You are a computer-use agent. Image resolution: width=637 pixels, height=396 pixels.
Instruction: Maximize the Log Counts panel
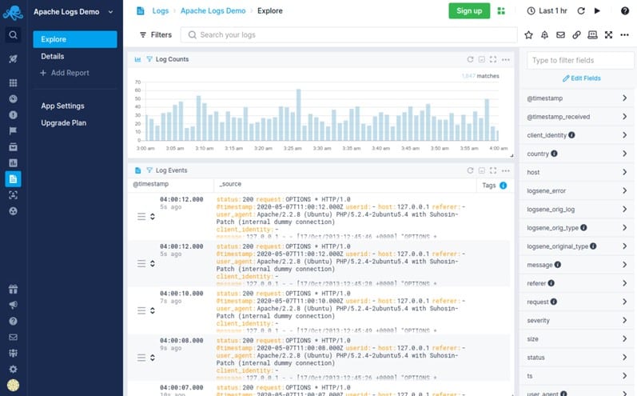click(x=493, y=59)
